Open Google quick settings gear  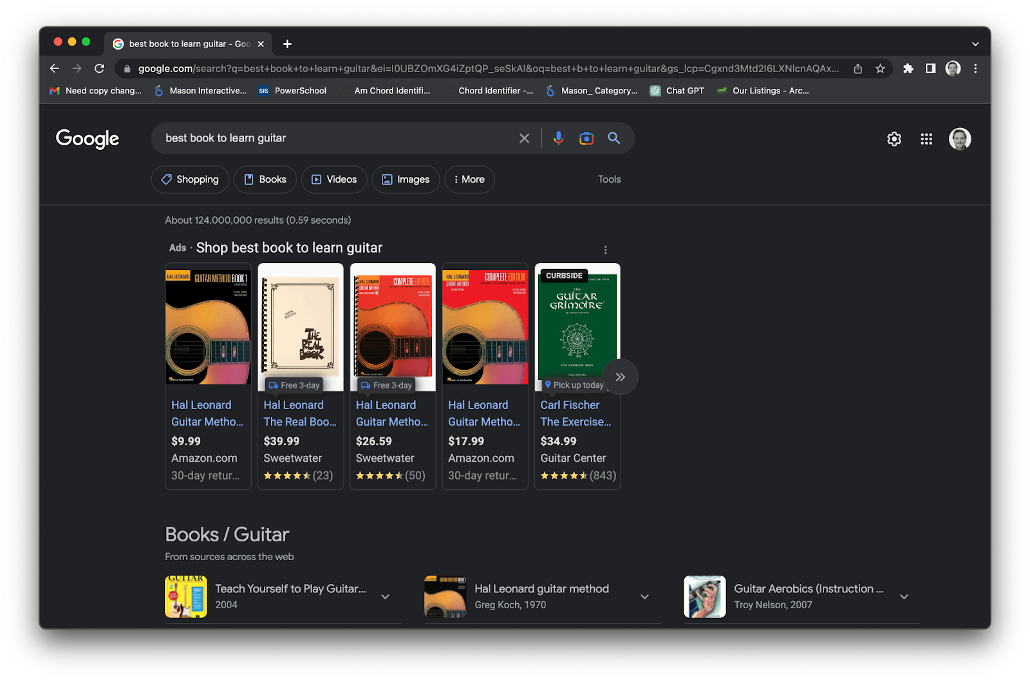point(894,139)
